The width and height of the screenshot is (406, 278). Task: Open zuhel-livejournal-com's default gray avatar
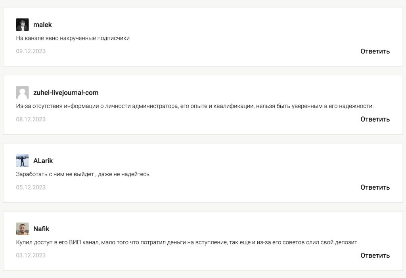22,93
